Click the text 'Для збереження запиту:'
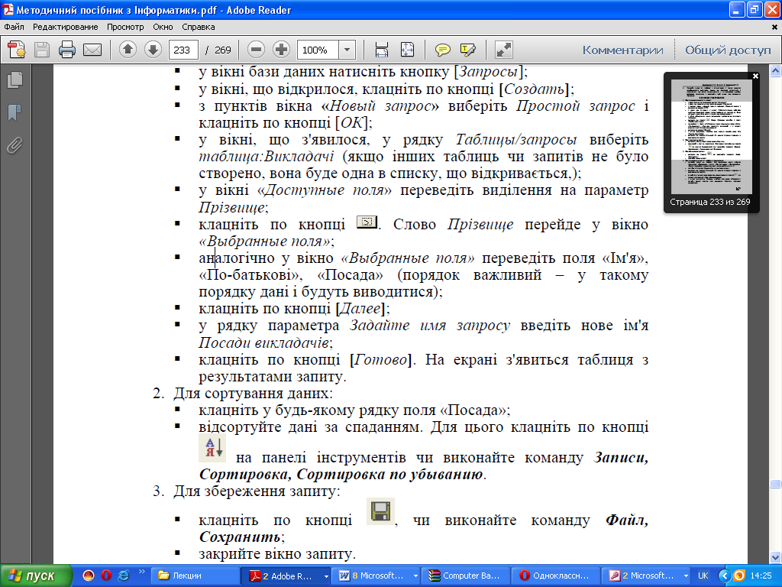Image resolution: width=782 pixels, height=587 pixels. [x=257, y=491]
